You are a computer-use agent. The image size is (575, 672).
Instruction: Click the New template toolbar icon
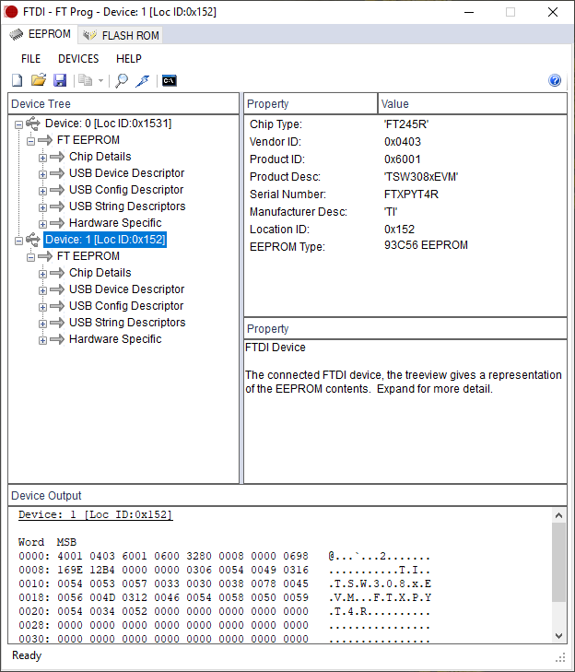(x=18, y=80)
